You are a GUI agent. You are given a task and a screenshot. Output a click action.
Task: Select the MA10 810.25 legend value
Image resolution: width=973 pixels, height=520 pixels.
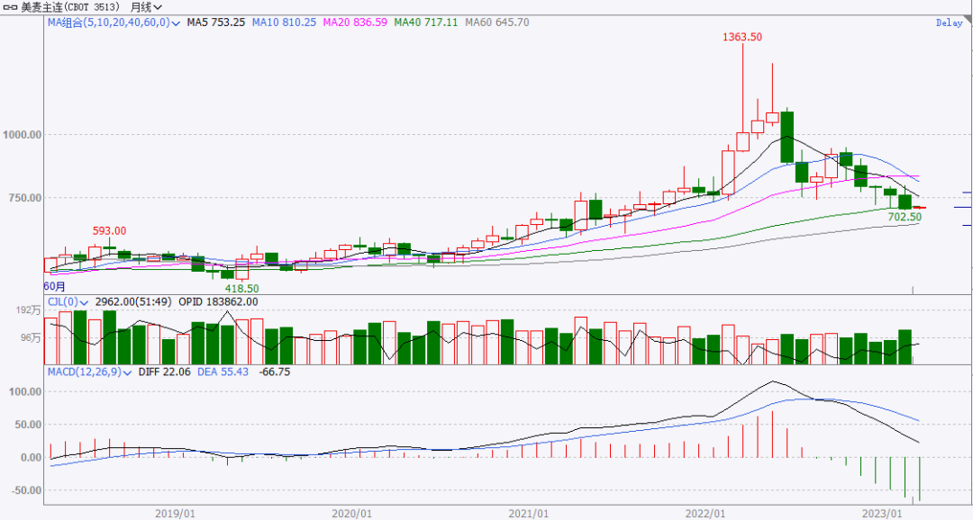(285, 22)
